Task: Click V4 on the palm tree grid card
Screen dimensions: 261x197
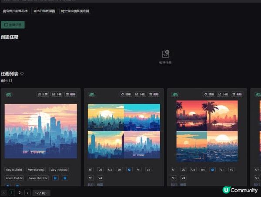Action: 183,178
